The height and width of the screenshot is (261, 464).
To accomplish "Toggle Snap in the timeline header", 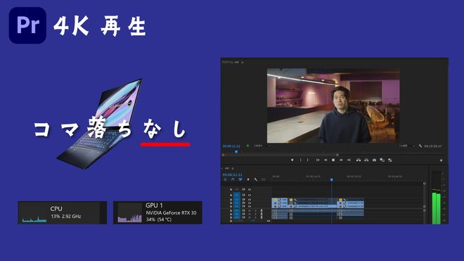I will (x=233, y=179).
